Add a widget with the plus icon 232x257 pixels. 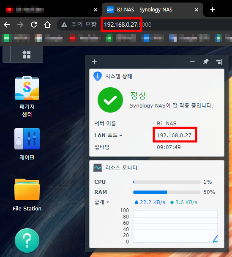tap(94, 62)
